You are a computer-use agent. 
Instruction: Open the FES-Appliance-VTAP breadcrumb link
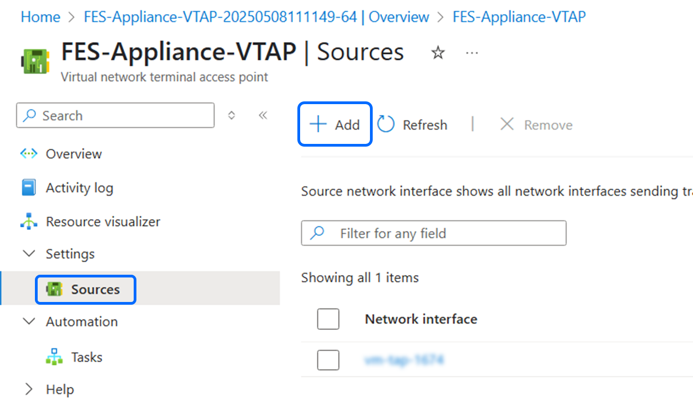tap(519, 17)
